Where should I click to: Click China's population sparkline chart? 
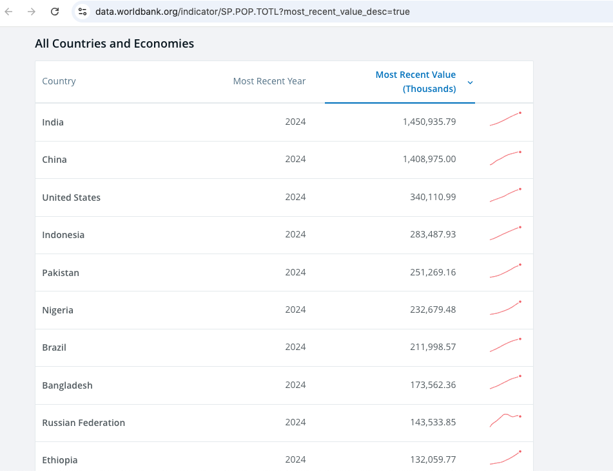505,158
